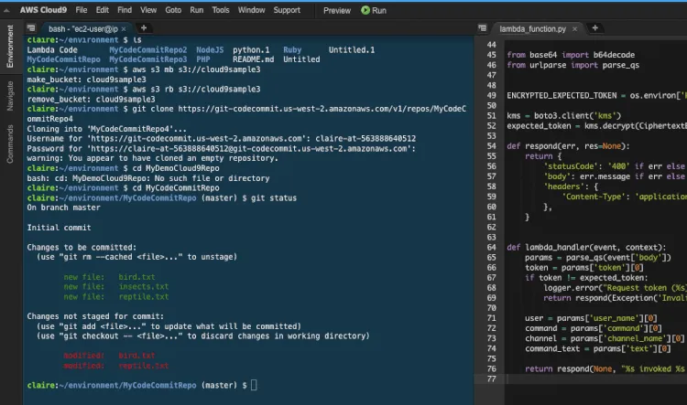Click 'Changes to be committed:' line

tap(82, 247)
